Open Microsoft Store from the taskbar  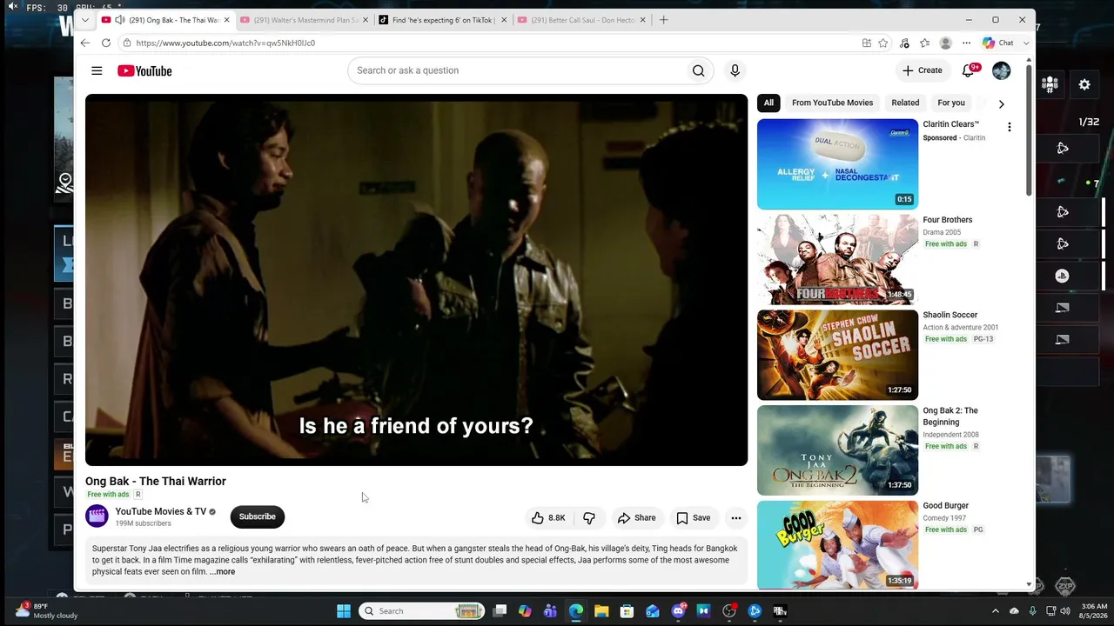point(627,611)
